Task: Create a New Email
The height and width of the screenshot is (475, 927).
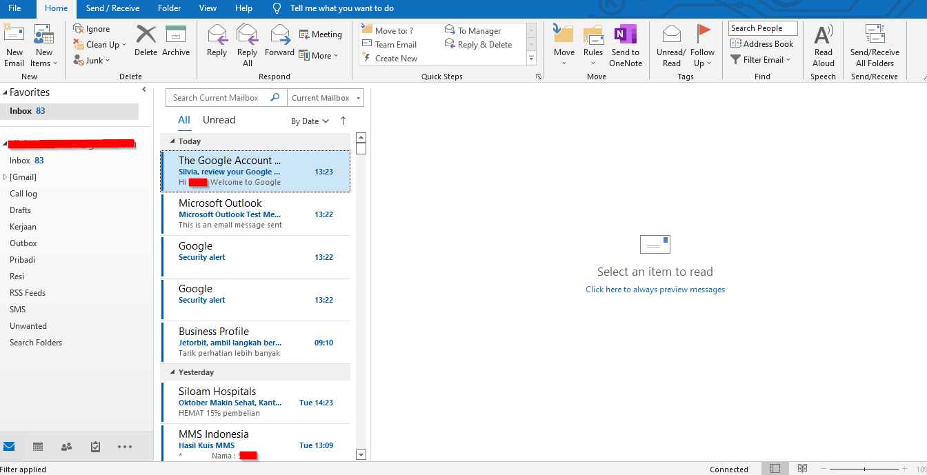Action: (14, 46)
